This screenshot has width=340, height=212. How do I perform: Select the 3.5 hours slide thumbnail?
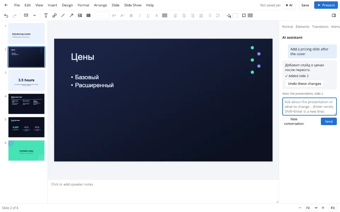27,80
